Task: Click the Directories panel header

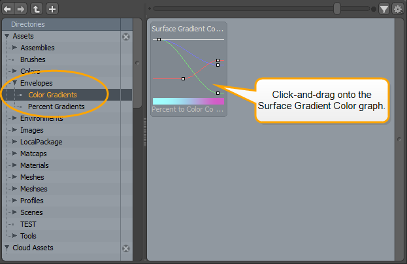Action: (x=28, y=24)
